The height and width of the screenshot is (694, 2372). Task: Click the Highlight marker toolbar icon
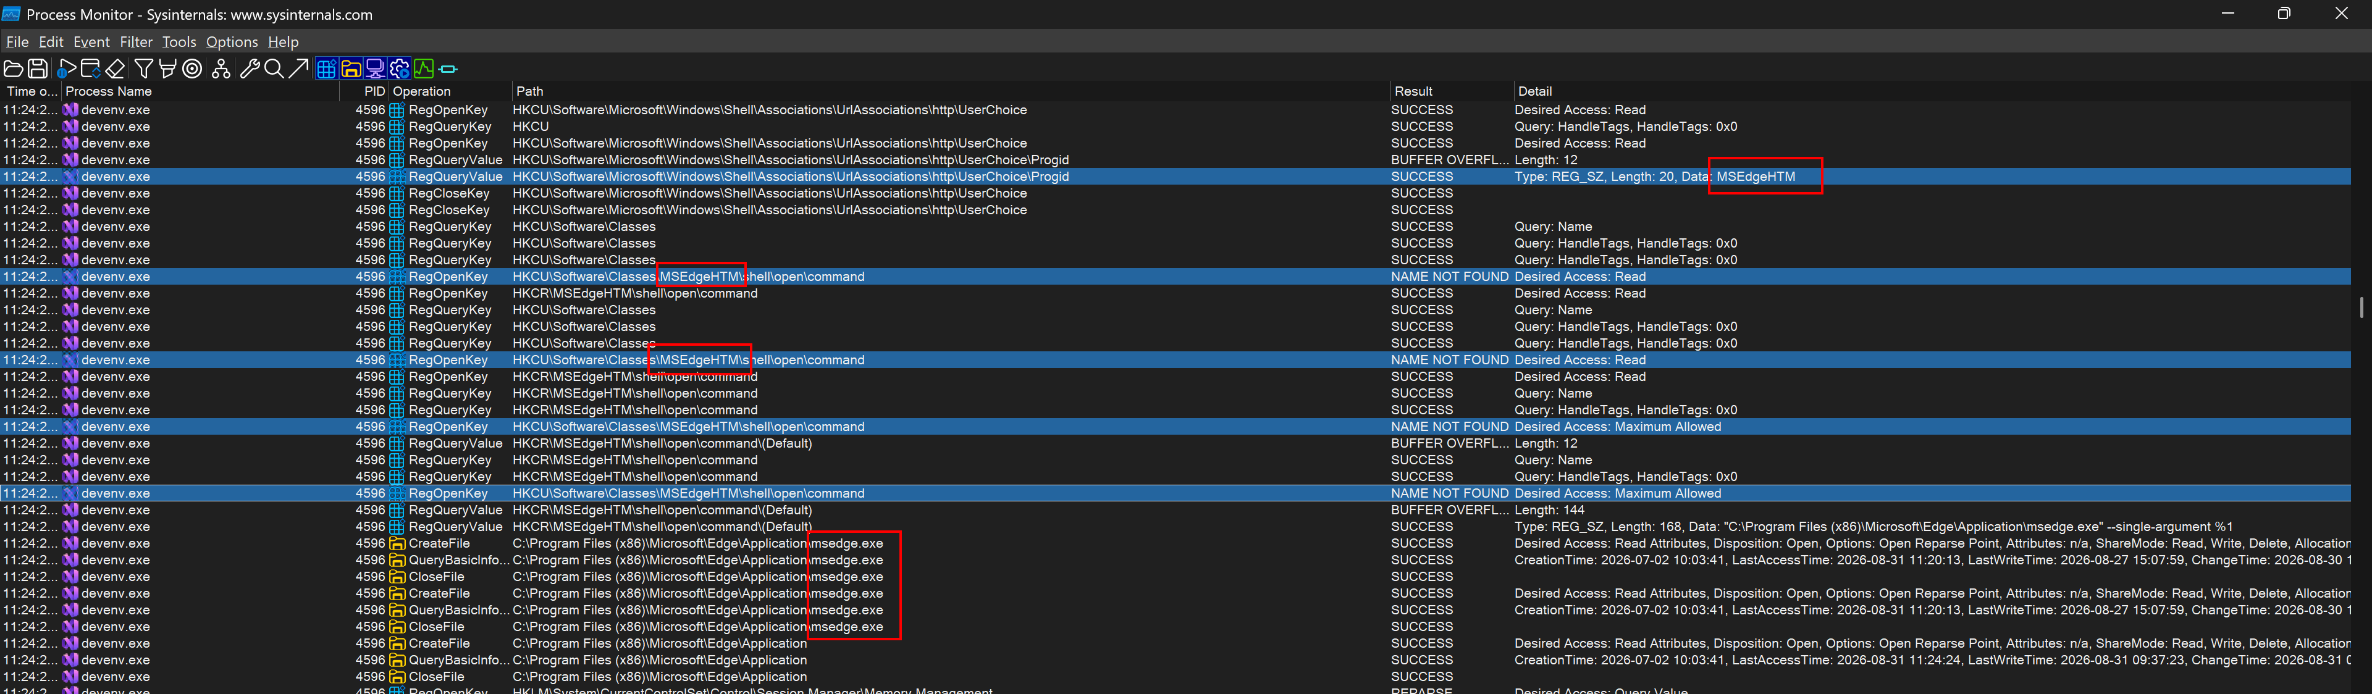pos(167,69)
